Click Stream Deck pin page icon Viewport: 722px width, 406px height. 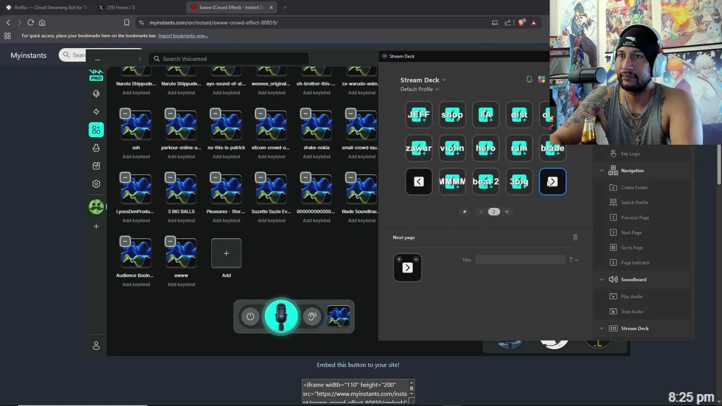pos(465,211)
